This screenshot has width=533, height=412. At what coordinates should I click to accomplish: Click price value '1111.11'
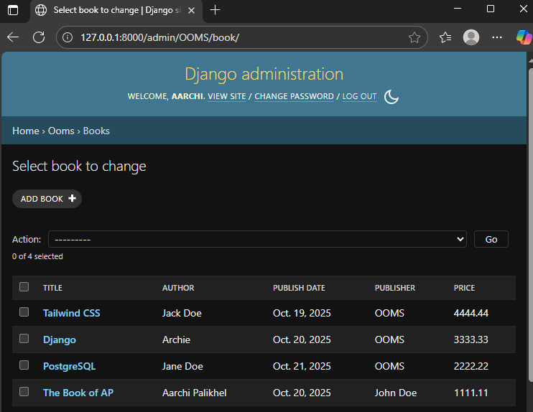471,393
